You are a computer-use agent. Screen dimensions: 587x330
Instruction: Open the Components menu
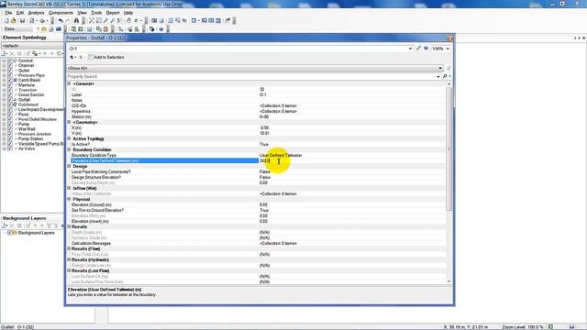61,13
